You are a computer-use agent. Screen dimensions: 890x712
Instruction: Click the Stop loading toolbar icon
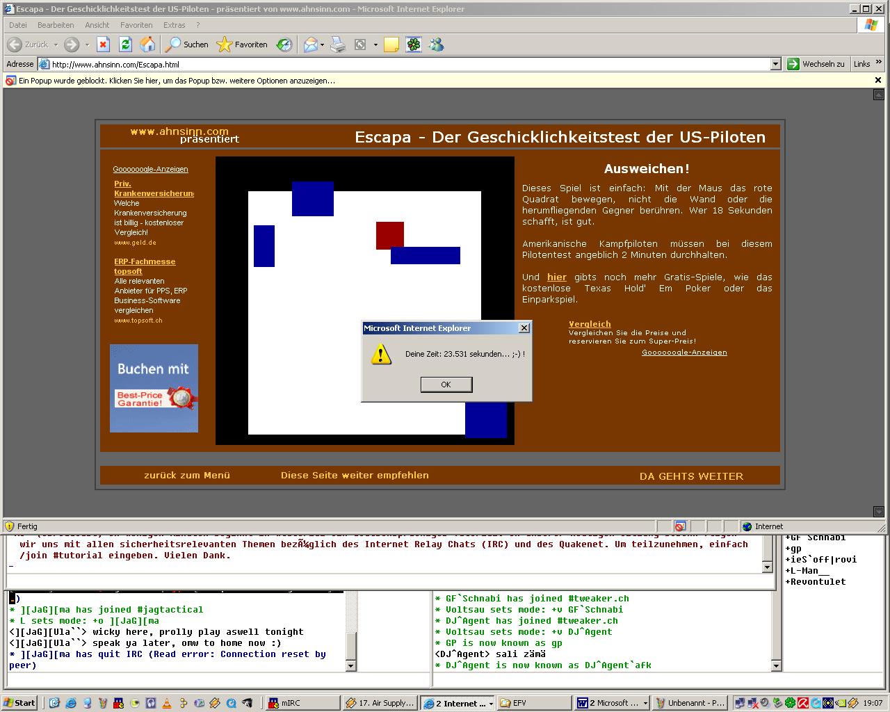click(103, 44)
